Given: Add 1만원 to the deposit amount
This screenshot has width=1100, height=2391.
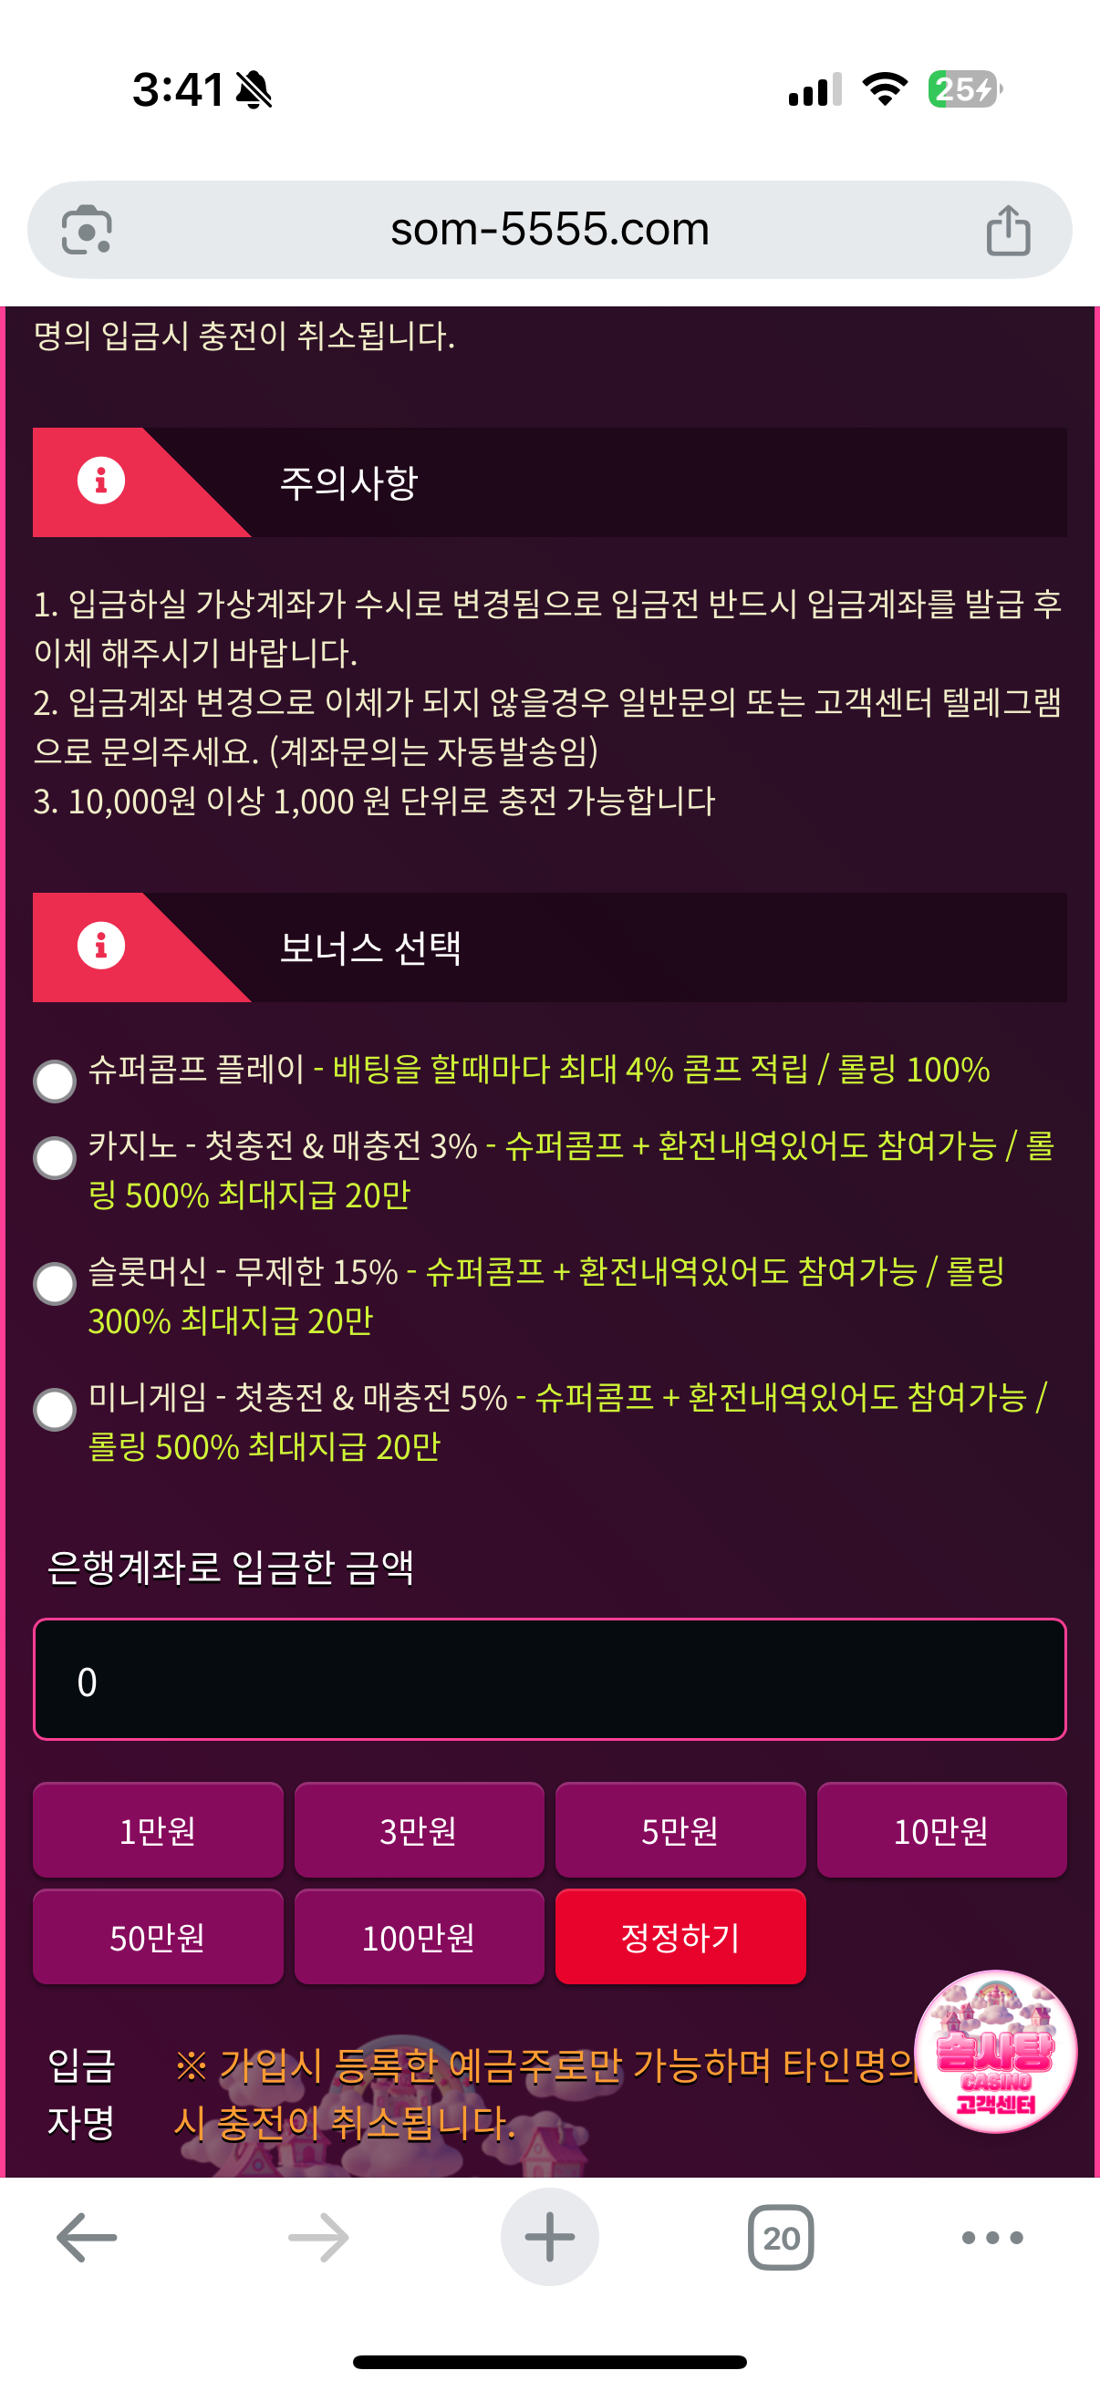Looking at the screenshot, I should (x=158, y=1830).
